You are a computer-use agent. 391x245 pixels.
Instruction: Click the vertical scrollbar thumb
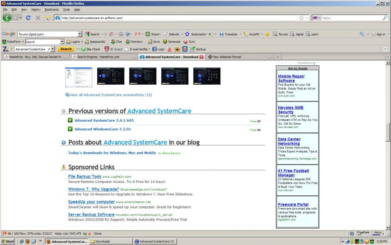coord(388,132)
